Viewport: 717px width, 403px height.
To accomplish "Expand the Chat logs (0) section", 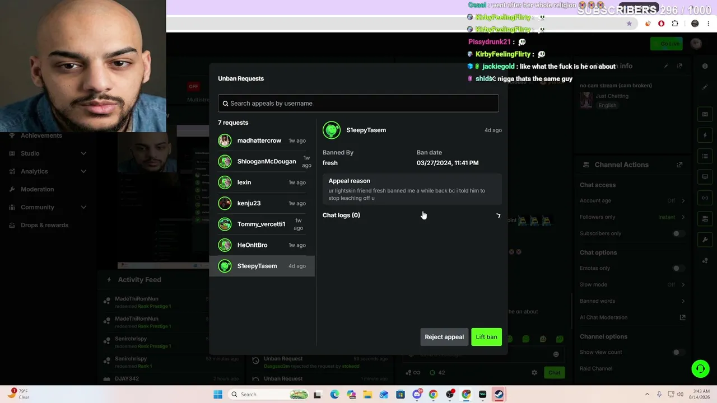I will tap(412, 215).
